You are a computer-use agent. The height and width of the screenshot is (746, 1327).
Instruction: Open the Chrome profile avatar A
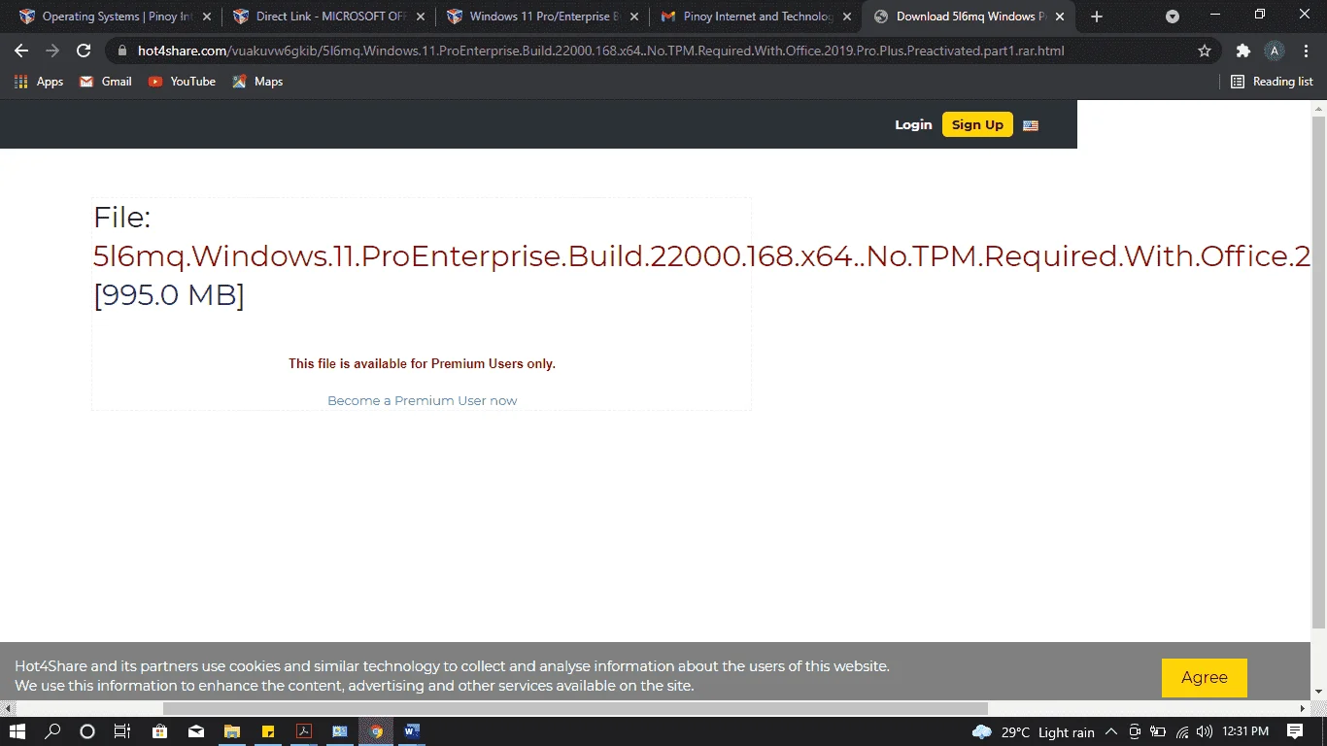[1275, 51]
